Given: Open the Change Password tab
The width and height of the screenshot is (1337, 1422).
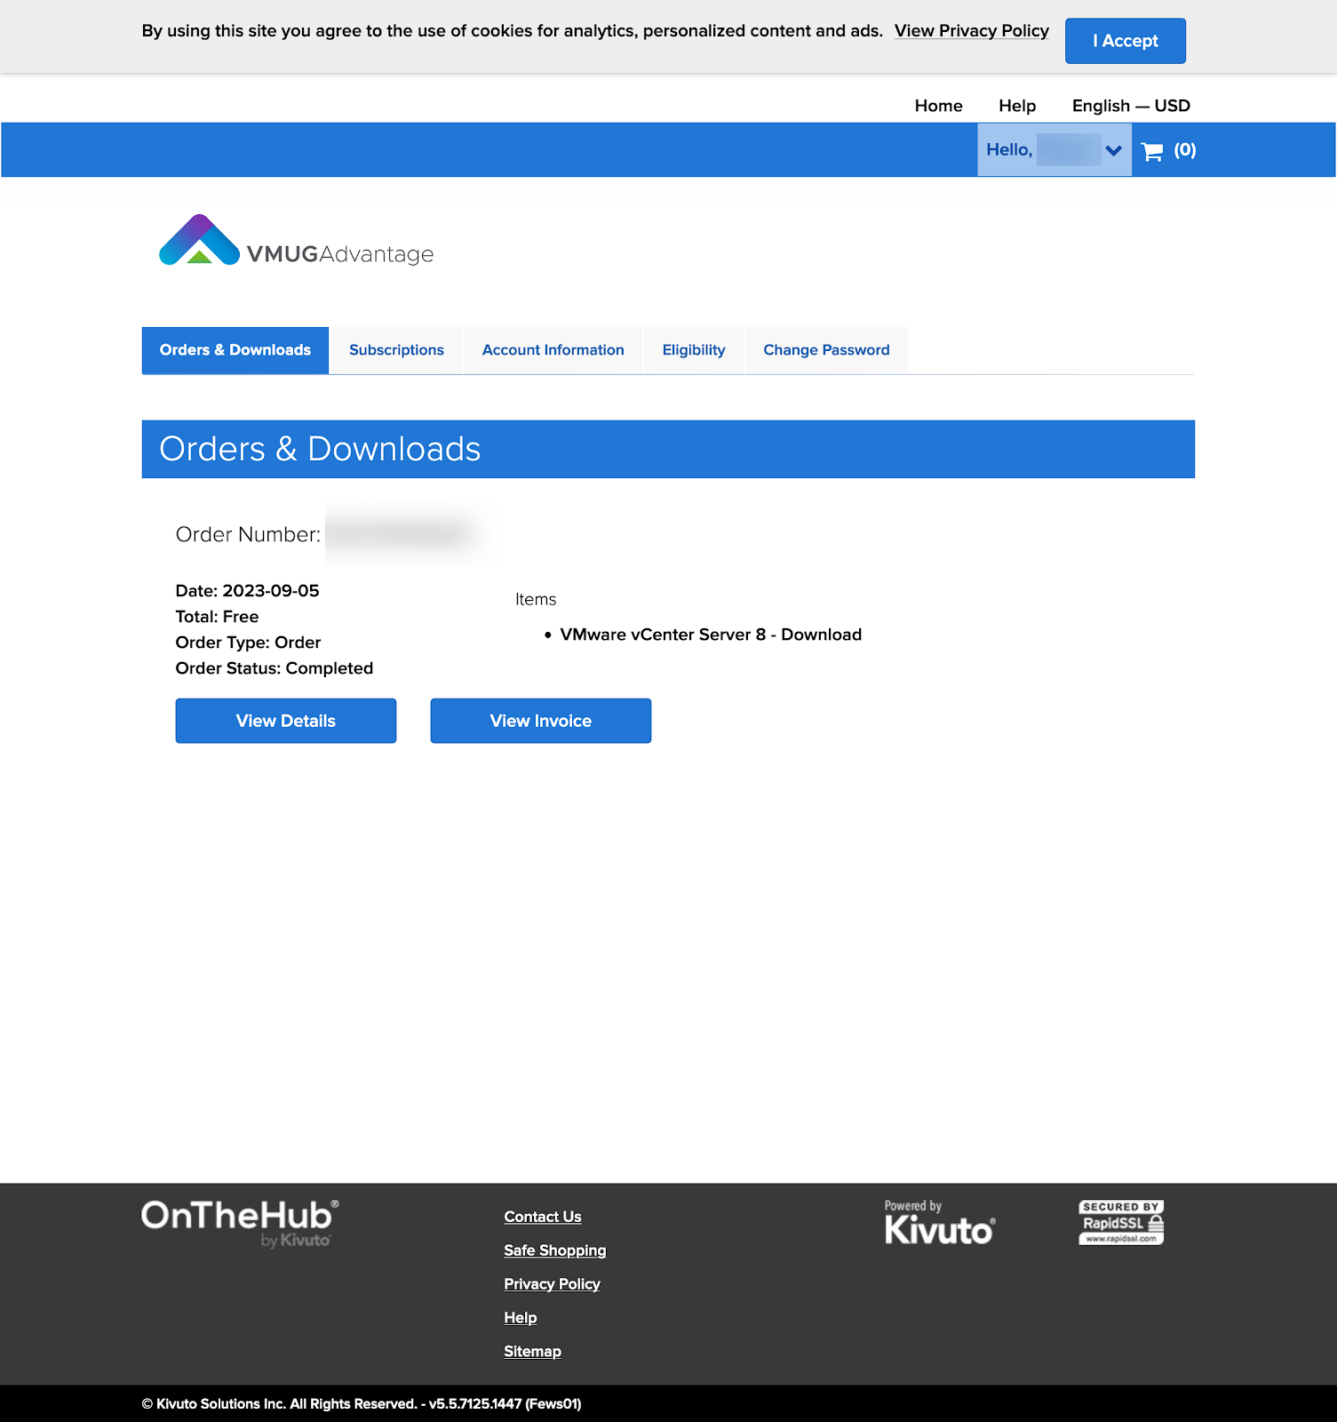Looking at the screenshot, I should [826, 350].
